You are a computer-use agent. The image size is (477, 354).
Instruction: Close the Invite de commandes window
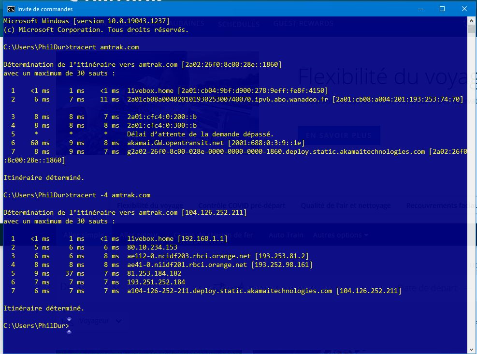point(464,9)
